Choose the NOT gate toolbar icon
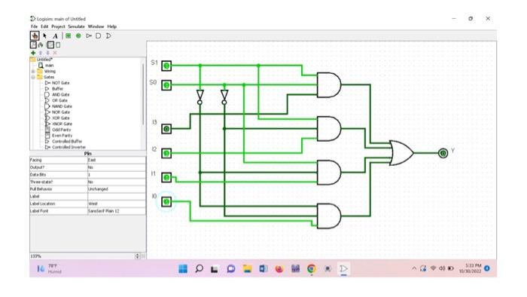The width and height of the screenshot is (527, 297). (89, 35)
